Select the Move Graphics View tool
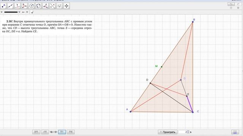The image size is (243, 136). (66, 6)
